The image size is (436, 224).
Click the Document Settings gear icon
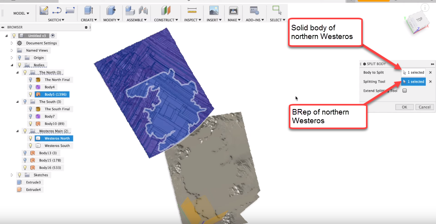pos(19,43)
